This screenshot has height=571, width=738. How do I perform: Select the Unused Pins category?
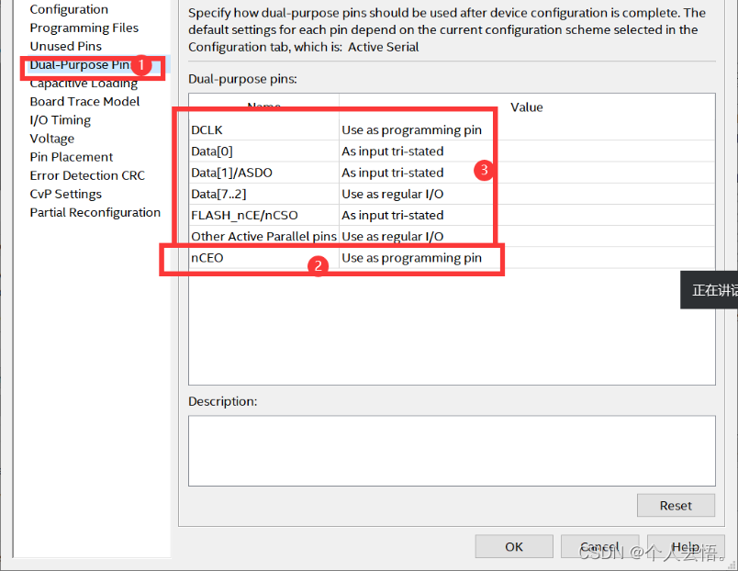point(64,46)
